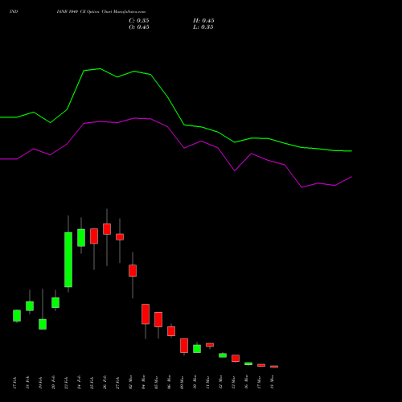The width and height of the screenshot is (402, 402).
Task: Click the IND symbol label
Action: click(14, 11)
